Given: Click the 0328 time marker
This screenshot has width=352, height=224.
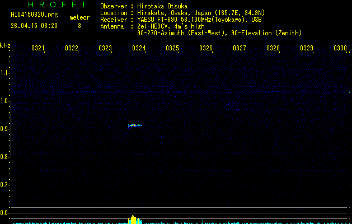Looking at the screenshot, I should (273, 48).
